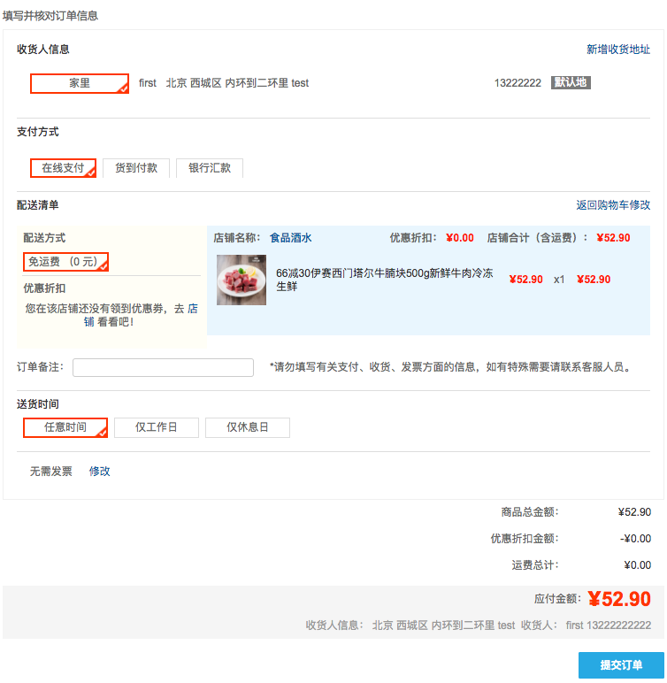Click the 默认地 address badge
The height and width of the screenshot is (683, 667).
(571, 83)
